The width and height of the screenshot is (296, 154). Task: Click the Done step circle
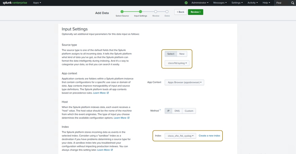167,12
